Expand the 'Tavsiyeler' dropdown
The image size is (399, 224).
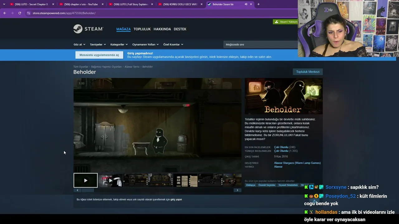tap(98, 44)
